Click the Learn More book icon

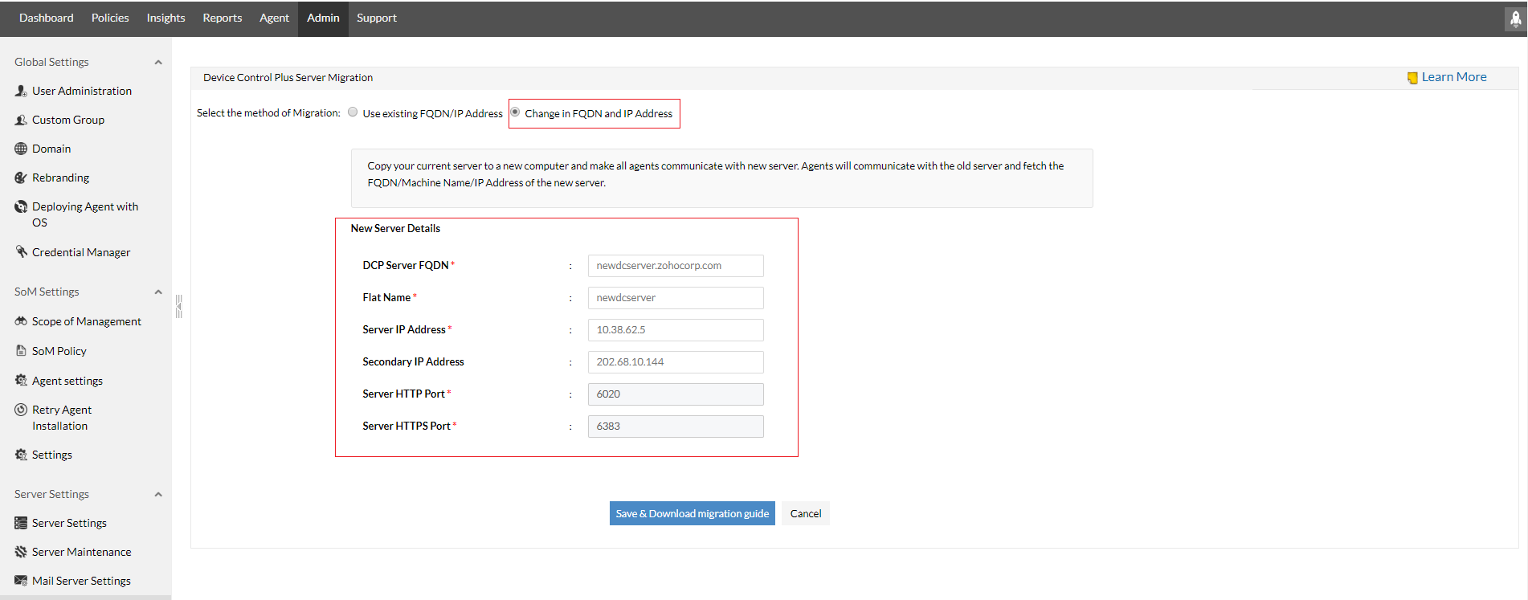1412,78
